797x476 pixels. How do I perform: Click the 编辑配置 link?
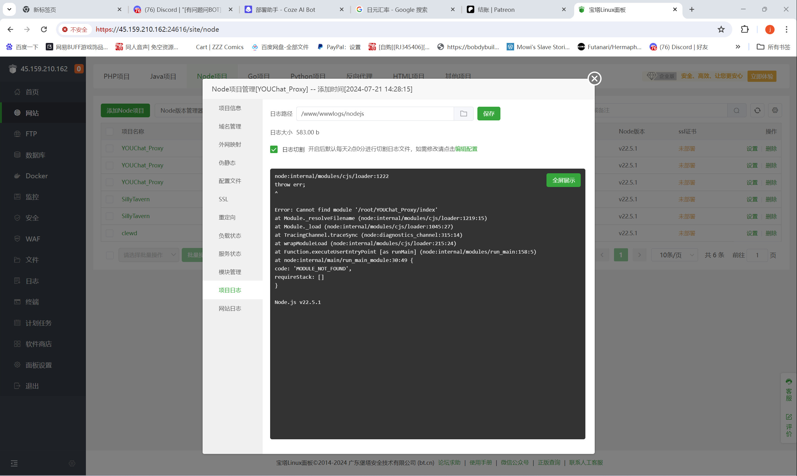(x=466, y=149)
